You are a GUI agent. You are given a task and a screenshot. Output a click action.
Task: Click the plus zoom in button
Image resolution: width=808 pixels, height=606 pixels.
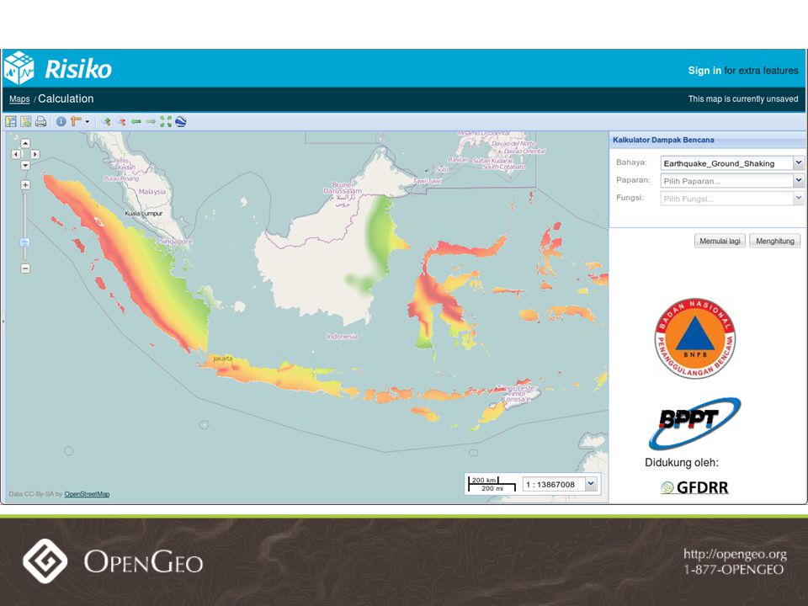coord(25,185)
